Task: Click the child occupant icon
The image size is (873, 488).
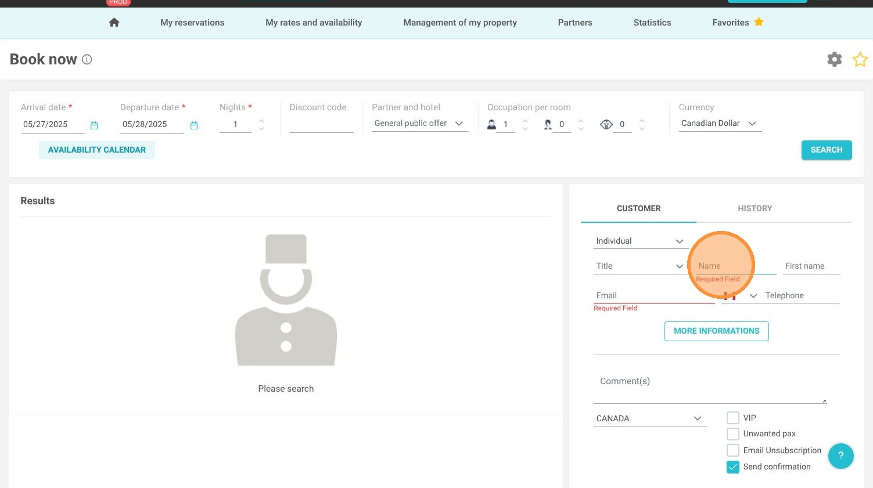Action: click(548, 124)
